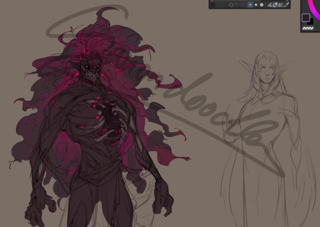Select the medium brush size dot
320x227 pixels.
point(256,5)
